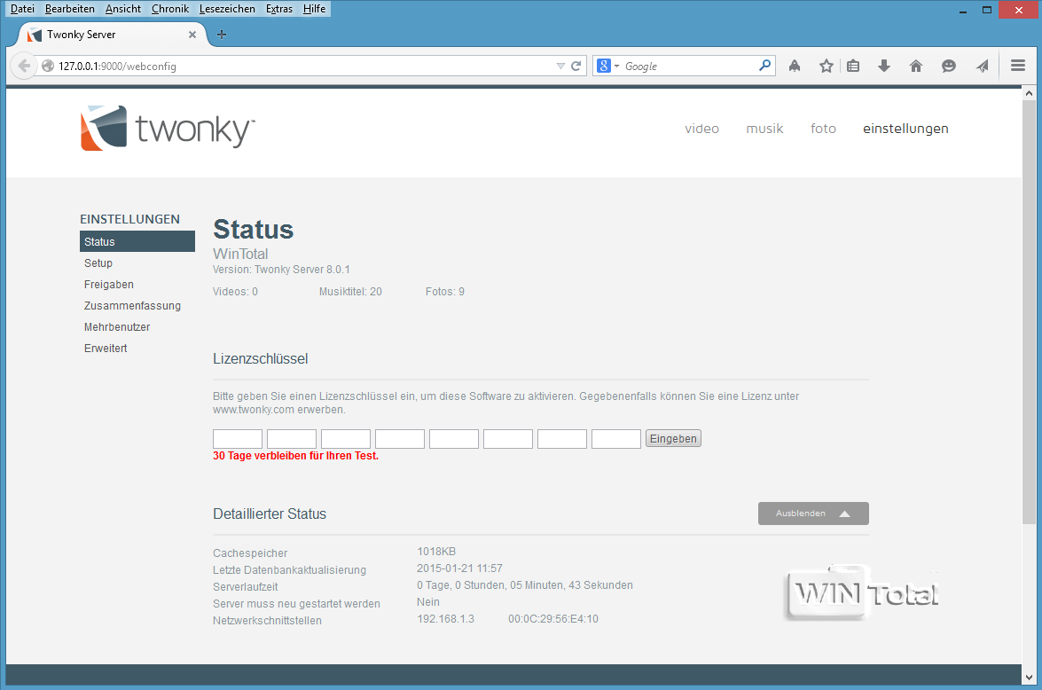Go to the video section
1042x690 pixels.
point(701,129)
